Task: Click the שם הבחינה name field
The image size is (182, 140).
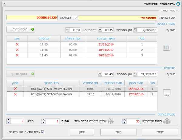Action: pyautogui.click(x=117, y=18)
